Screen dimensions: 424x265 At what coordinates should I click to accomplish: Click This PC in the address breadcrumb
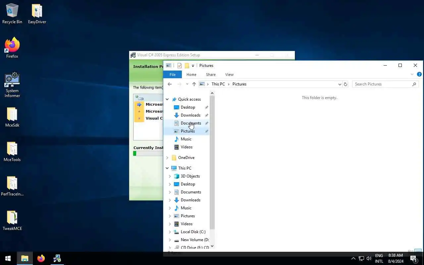pyautogui.click(x=218, y=84)
